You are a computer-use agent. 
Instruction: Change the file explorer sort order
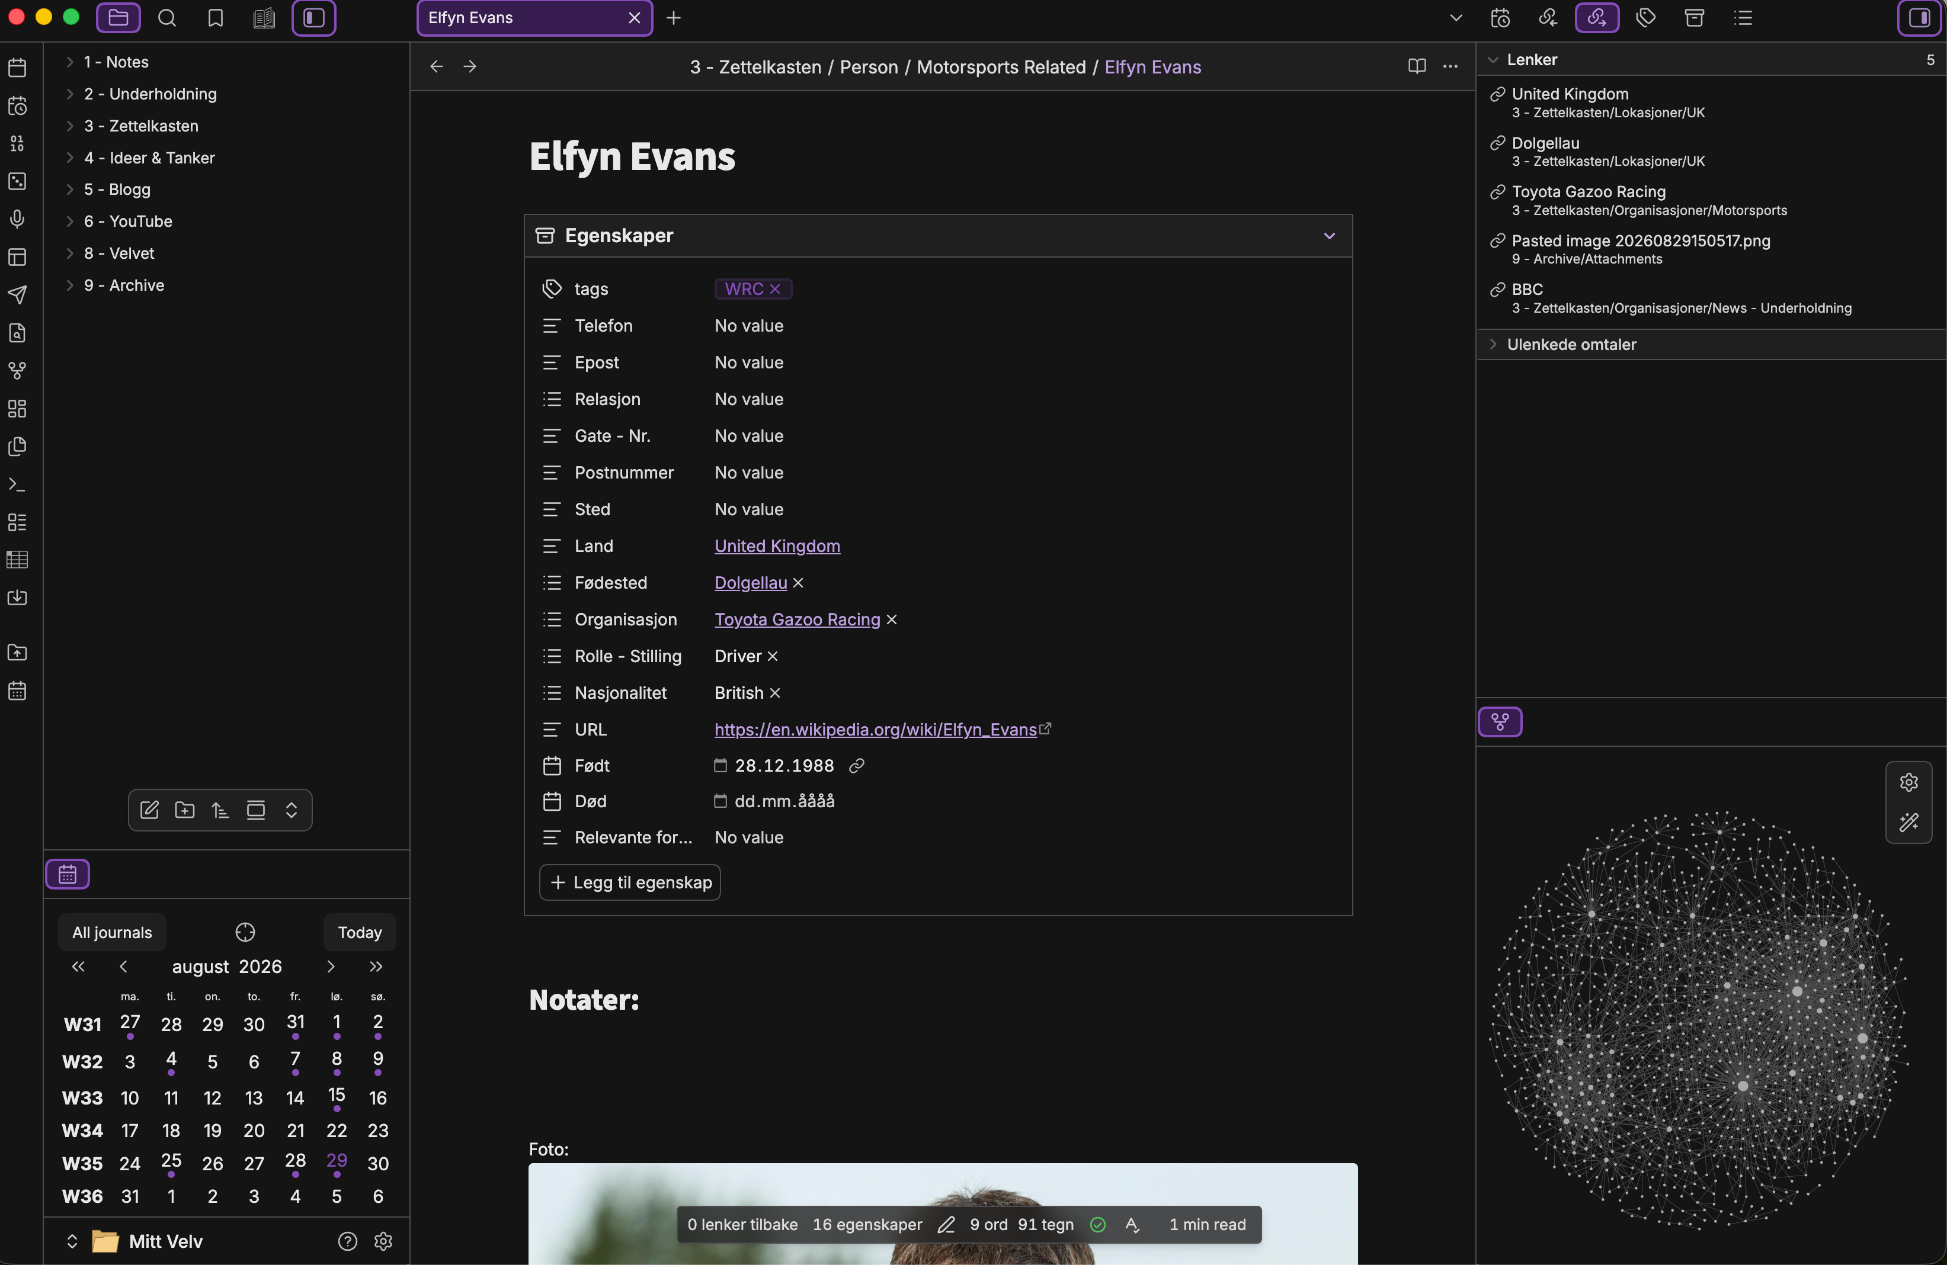pyautogui.click(x=220, y=810)
